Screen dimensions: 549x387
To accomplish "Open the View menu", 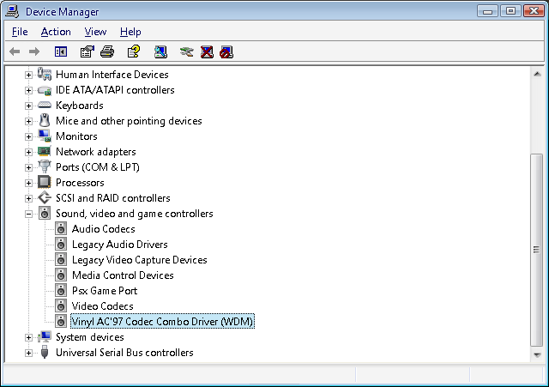I will [95, 32].
